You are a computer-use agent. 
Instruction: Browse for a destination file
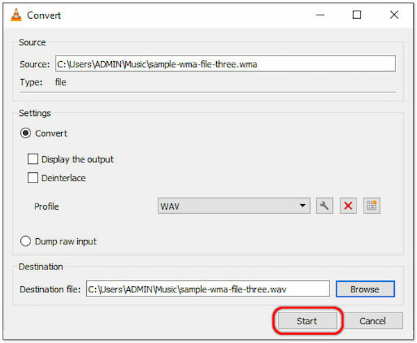365,289
